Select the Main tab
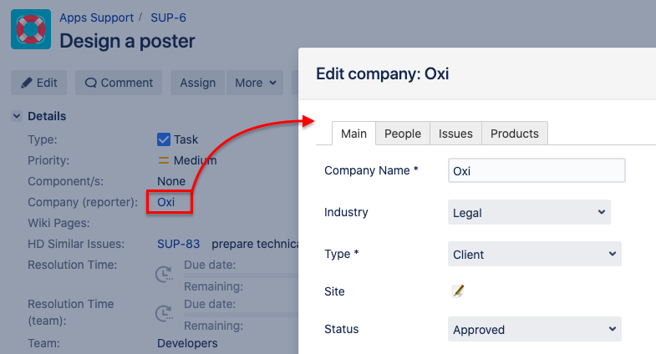This screenshot has height=354, width=656. (x=353, y=134)
